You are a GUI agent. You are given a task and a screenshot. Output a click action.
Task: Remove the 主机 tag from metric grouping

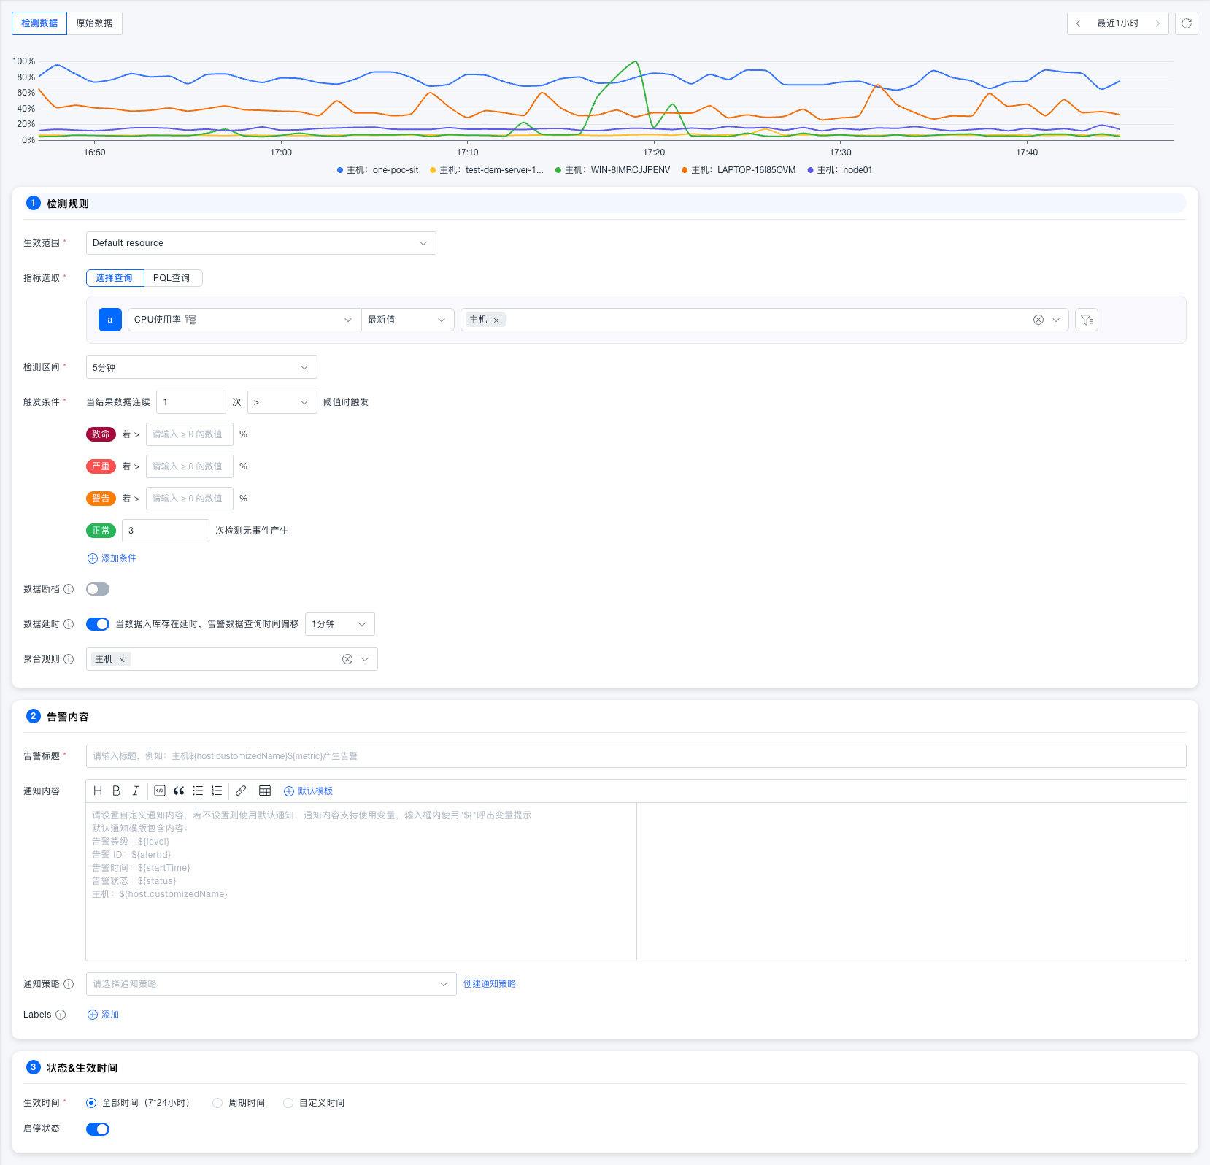pos(496,320)
